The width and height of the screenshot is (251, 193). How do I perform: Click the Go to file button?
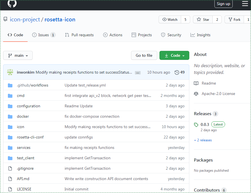pos(144,55)
